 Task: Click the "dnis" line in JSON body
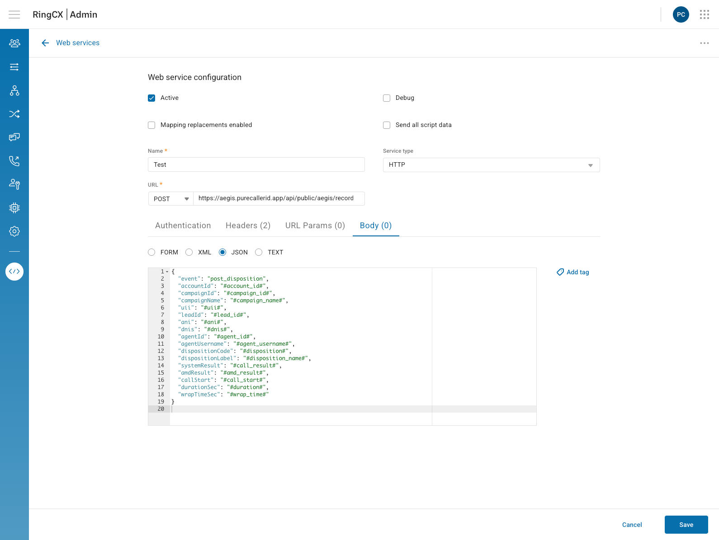click(206, 329)
